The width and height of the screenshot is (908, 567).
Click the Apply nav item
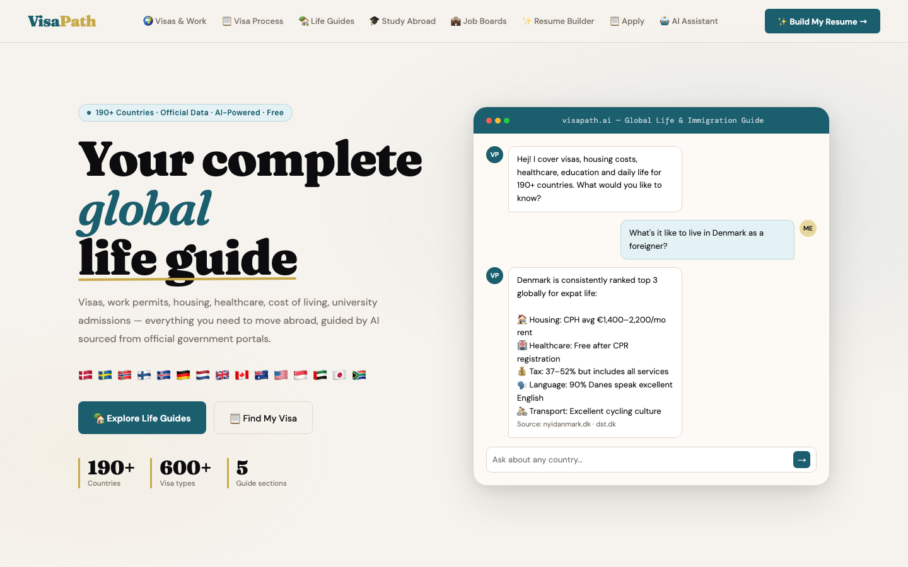pos(627,21)
